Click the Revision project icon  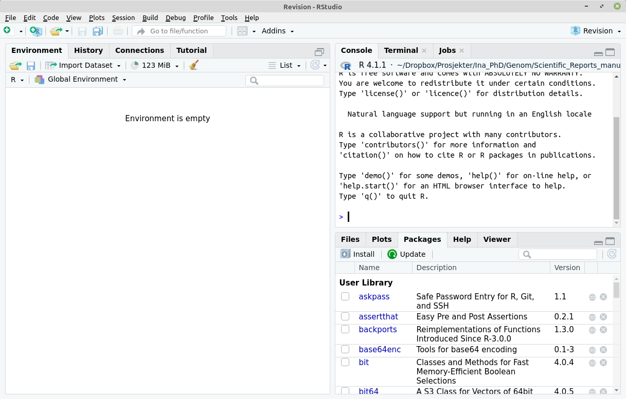(576, 31)
